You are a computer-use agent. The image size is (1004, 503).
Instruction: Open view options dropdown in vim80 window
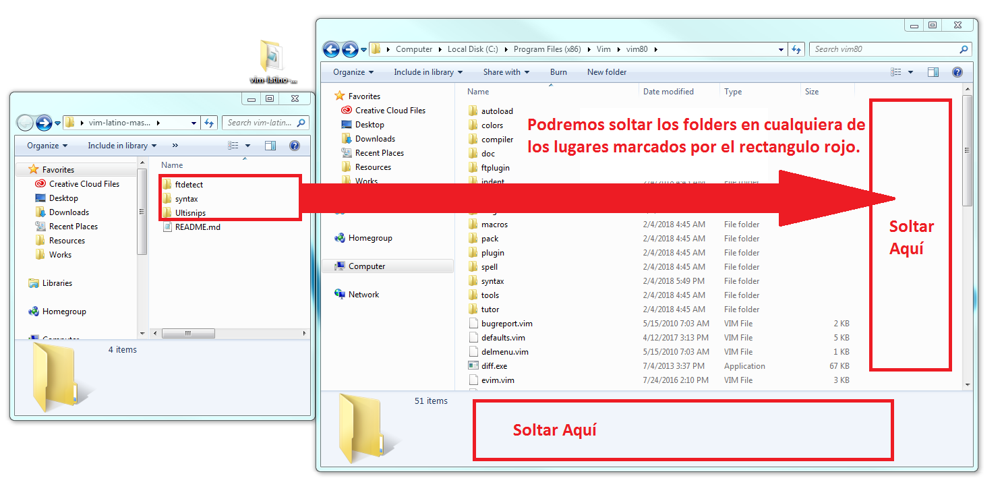(x=910, y=72)
